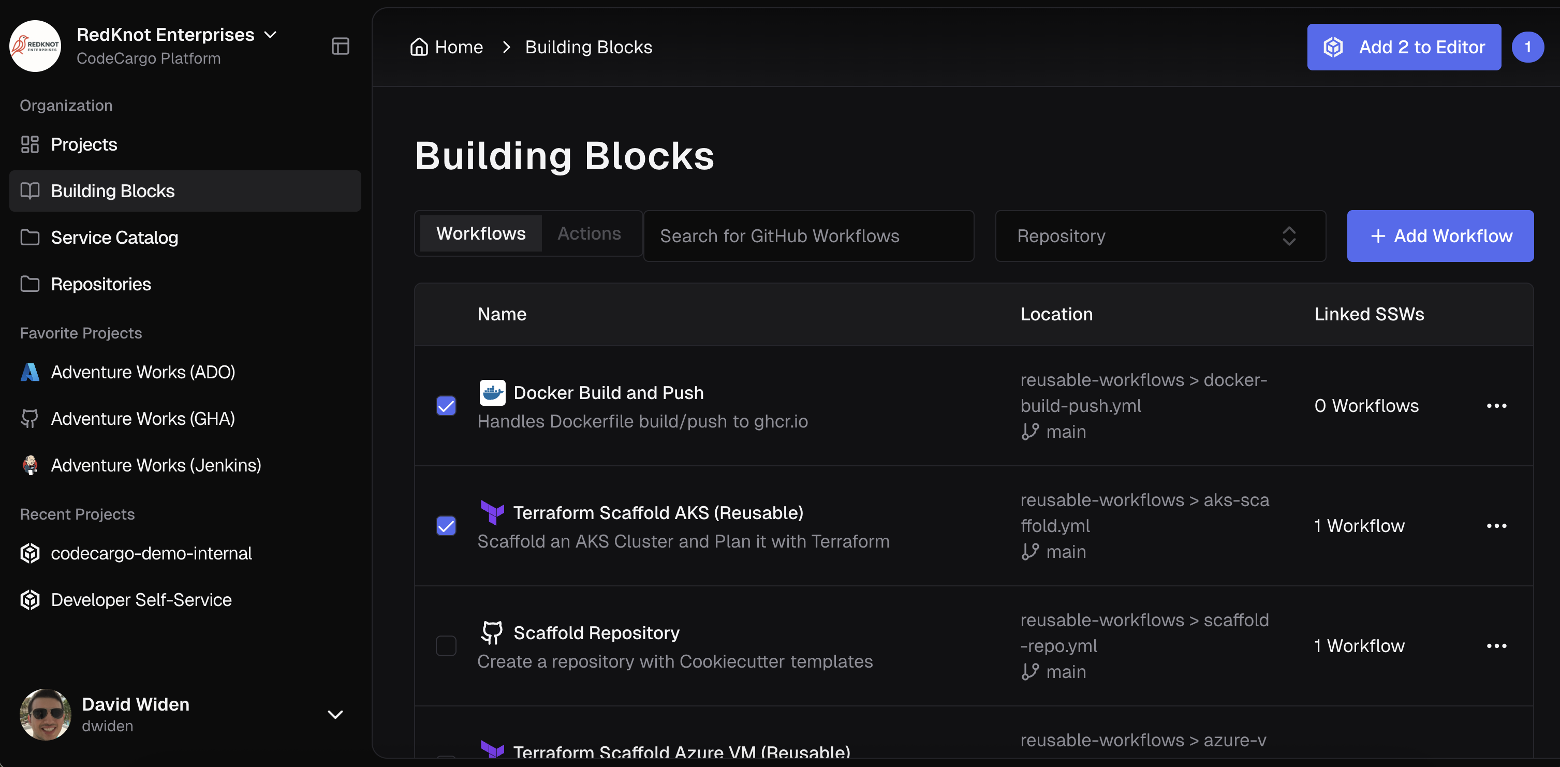Open the Repository filter dropdown

[1159, 235]
